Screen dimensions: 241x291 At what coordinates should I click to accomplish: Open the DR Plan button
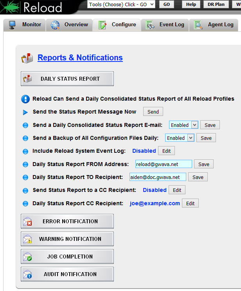(x=216, y=4)
